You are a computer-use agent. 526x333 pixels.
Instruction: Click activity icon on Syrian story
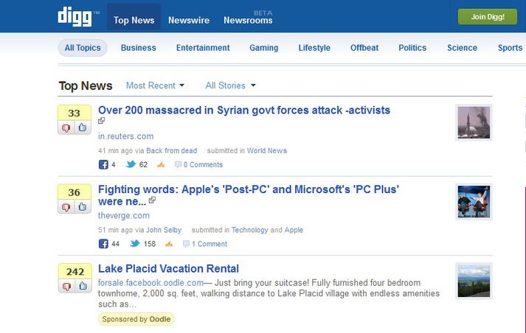161,164
